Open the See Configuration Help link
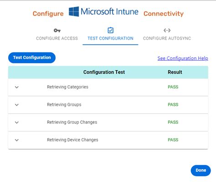 [183, 58]
